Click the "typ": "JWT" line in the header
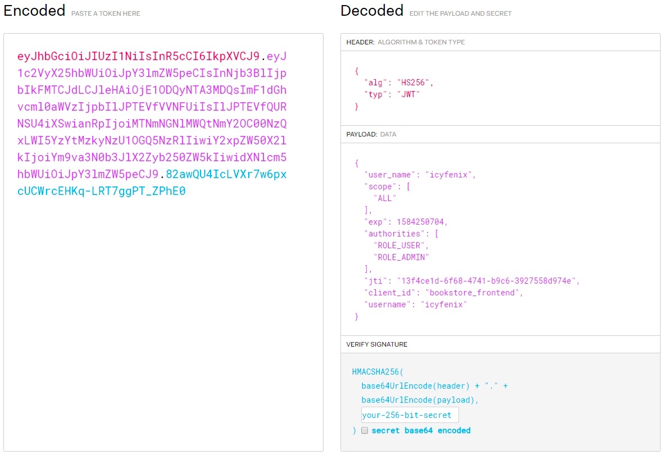Viewport: 664px width, 455px height. 392,94
